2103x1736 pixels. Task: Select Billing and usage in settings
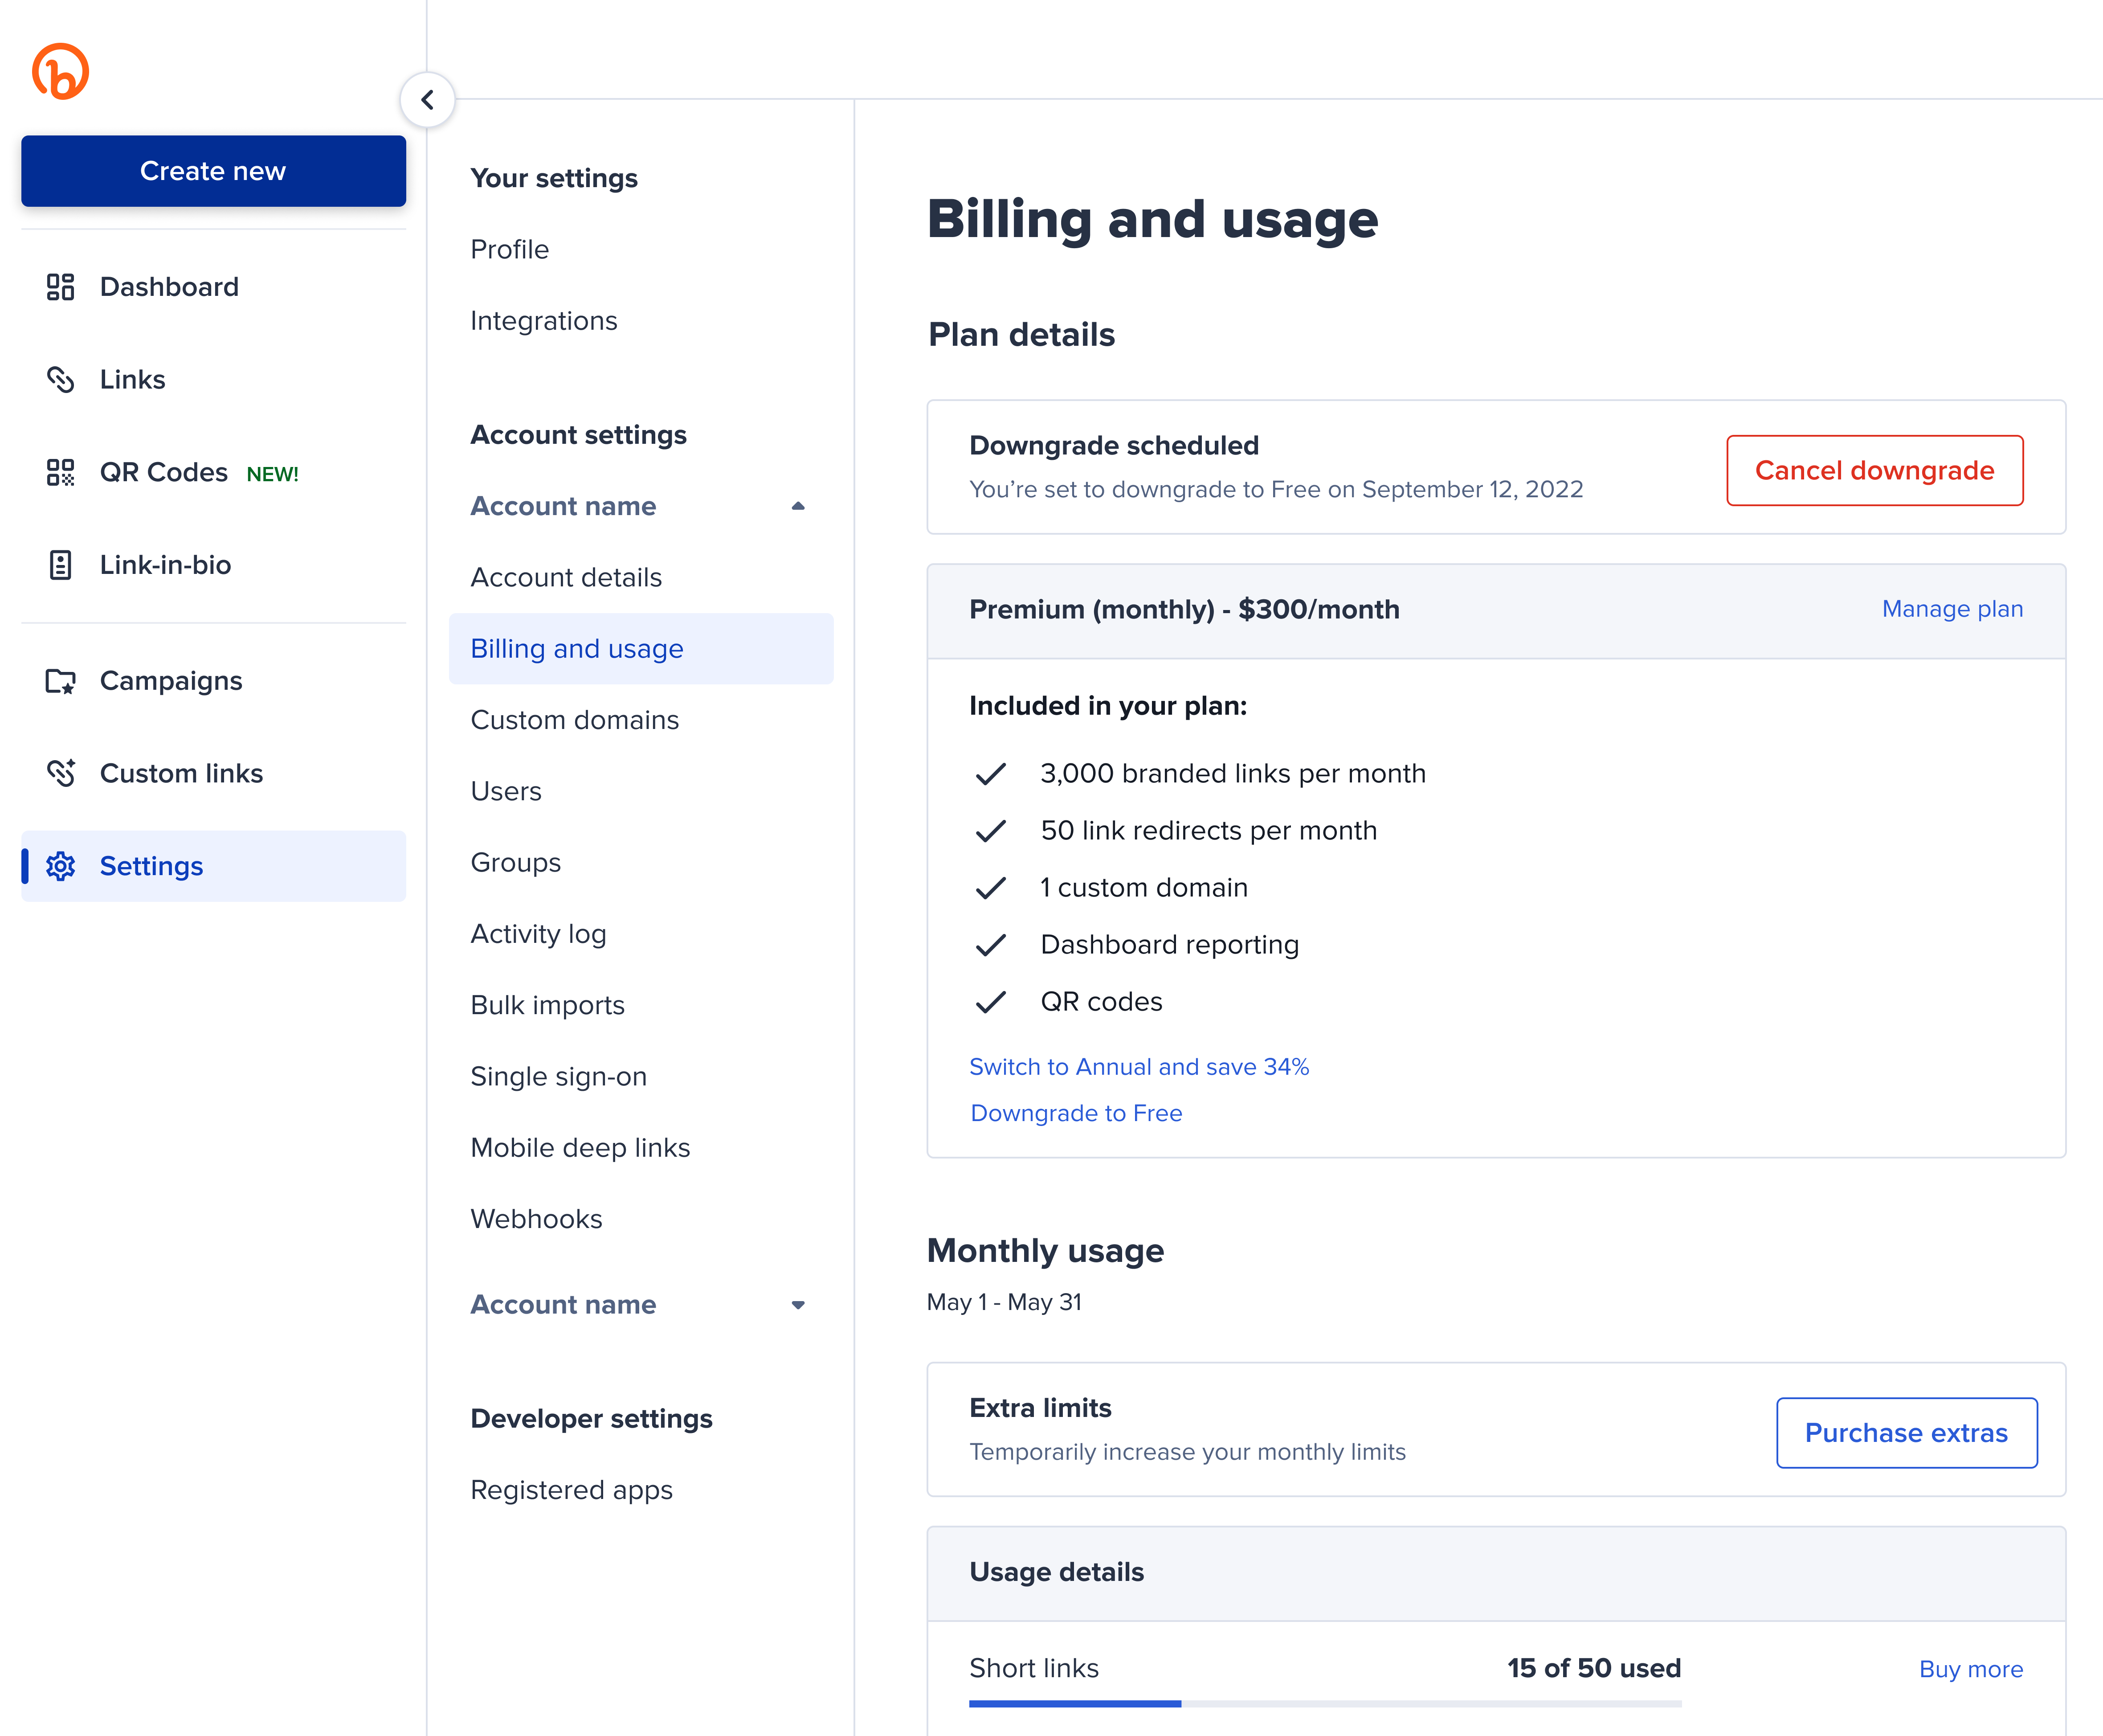tap(641, 649)
